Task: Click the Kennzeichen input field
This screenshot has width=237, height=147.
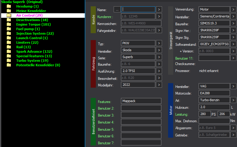Action: (141, 23)
